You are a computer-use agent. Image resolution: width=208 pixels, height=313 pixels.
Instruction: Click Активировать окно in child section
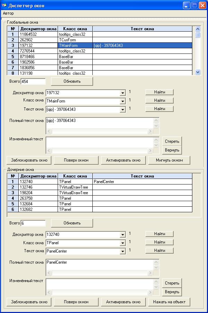point(123,302)
